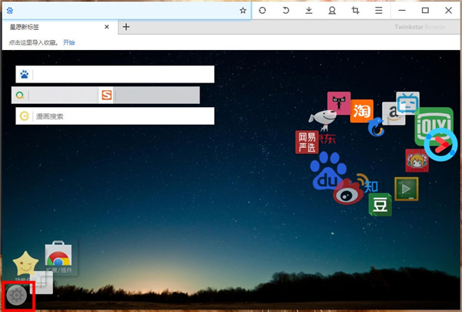Open the Youku play arrow shortcut
The height and width of the screenshot is (312, 462).
[440, 145]
